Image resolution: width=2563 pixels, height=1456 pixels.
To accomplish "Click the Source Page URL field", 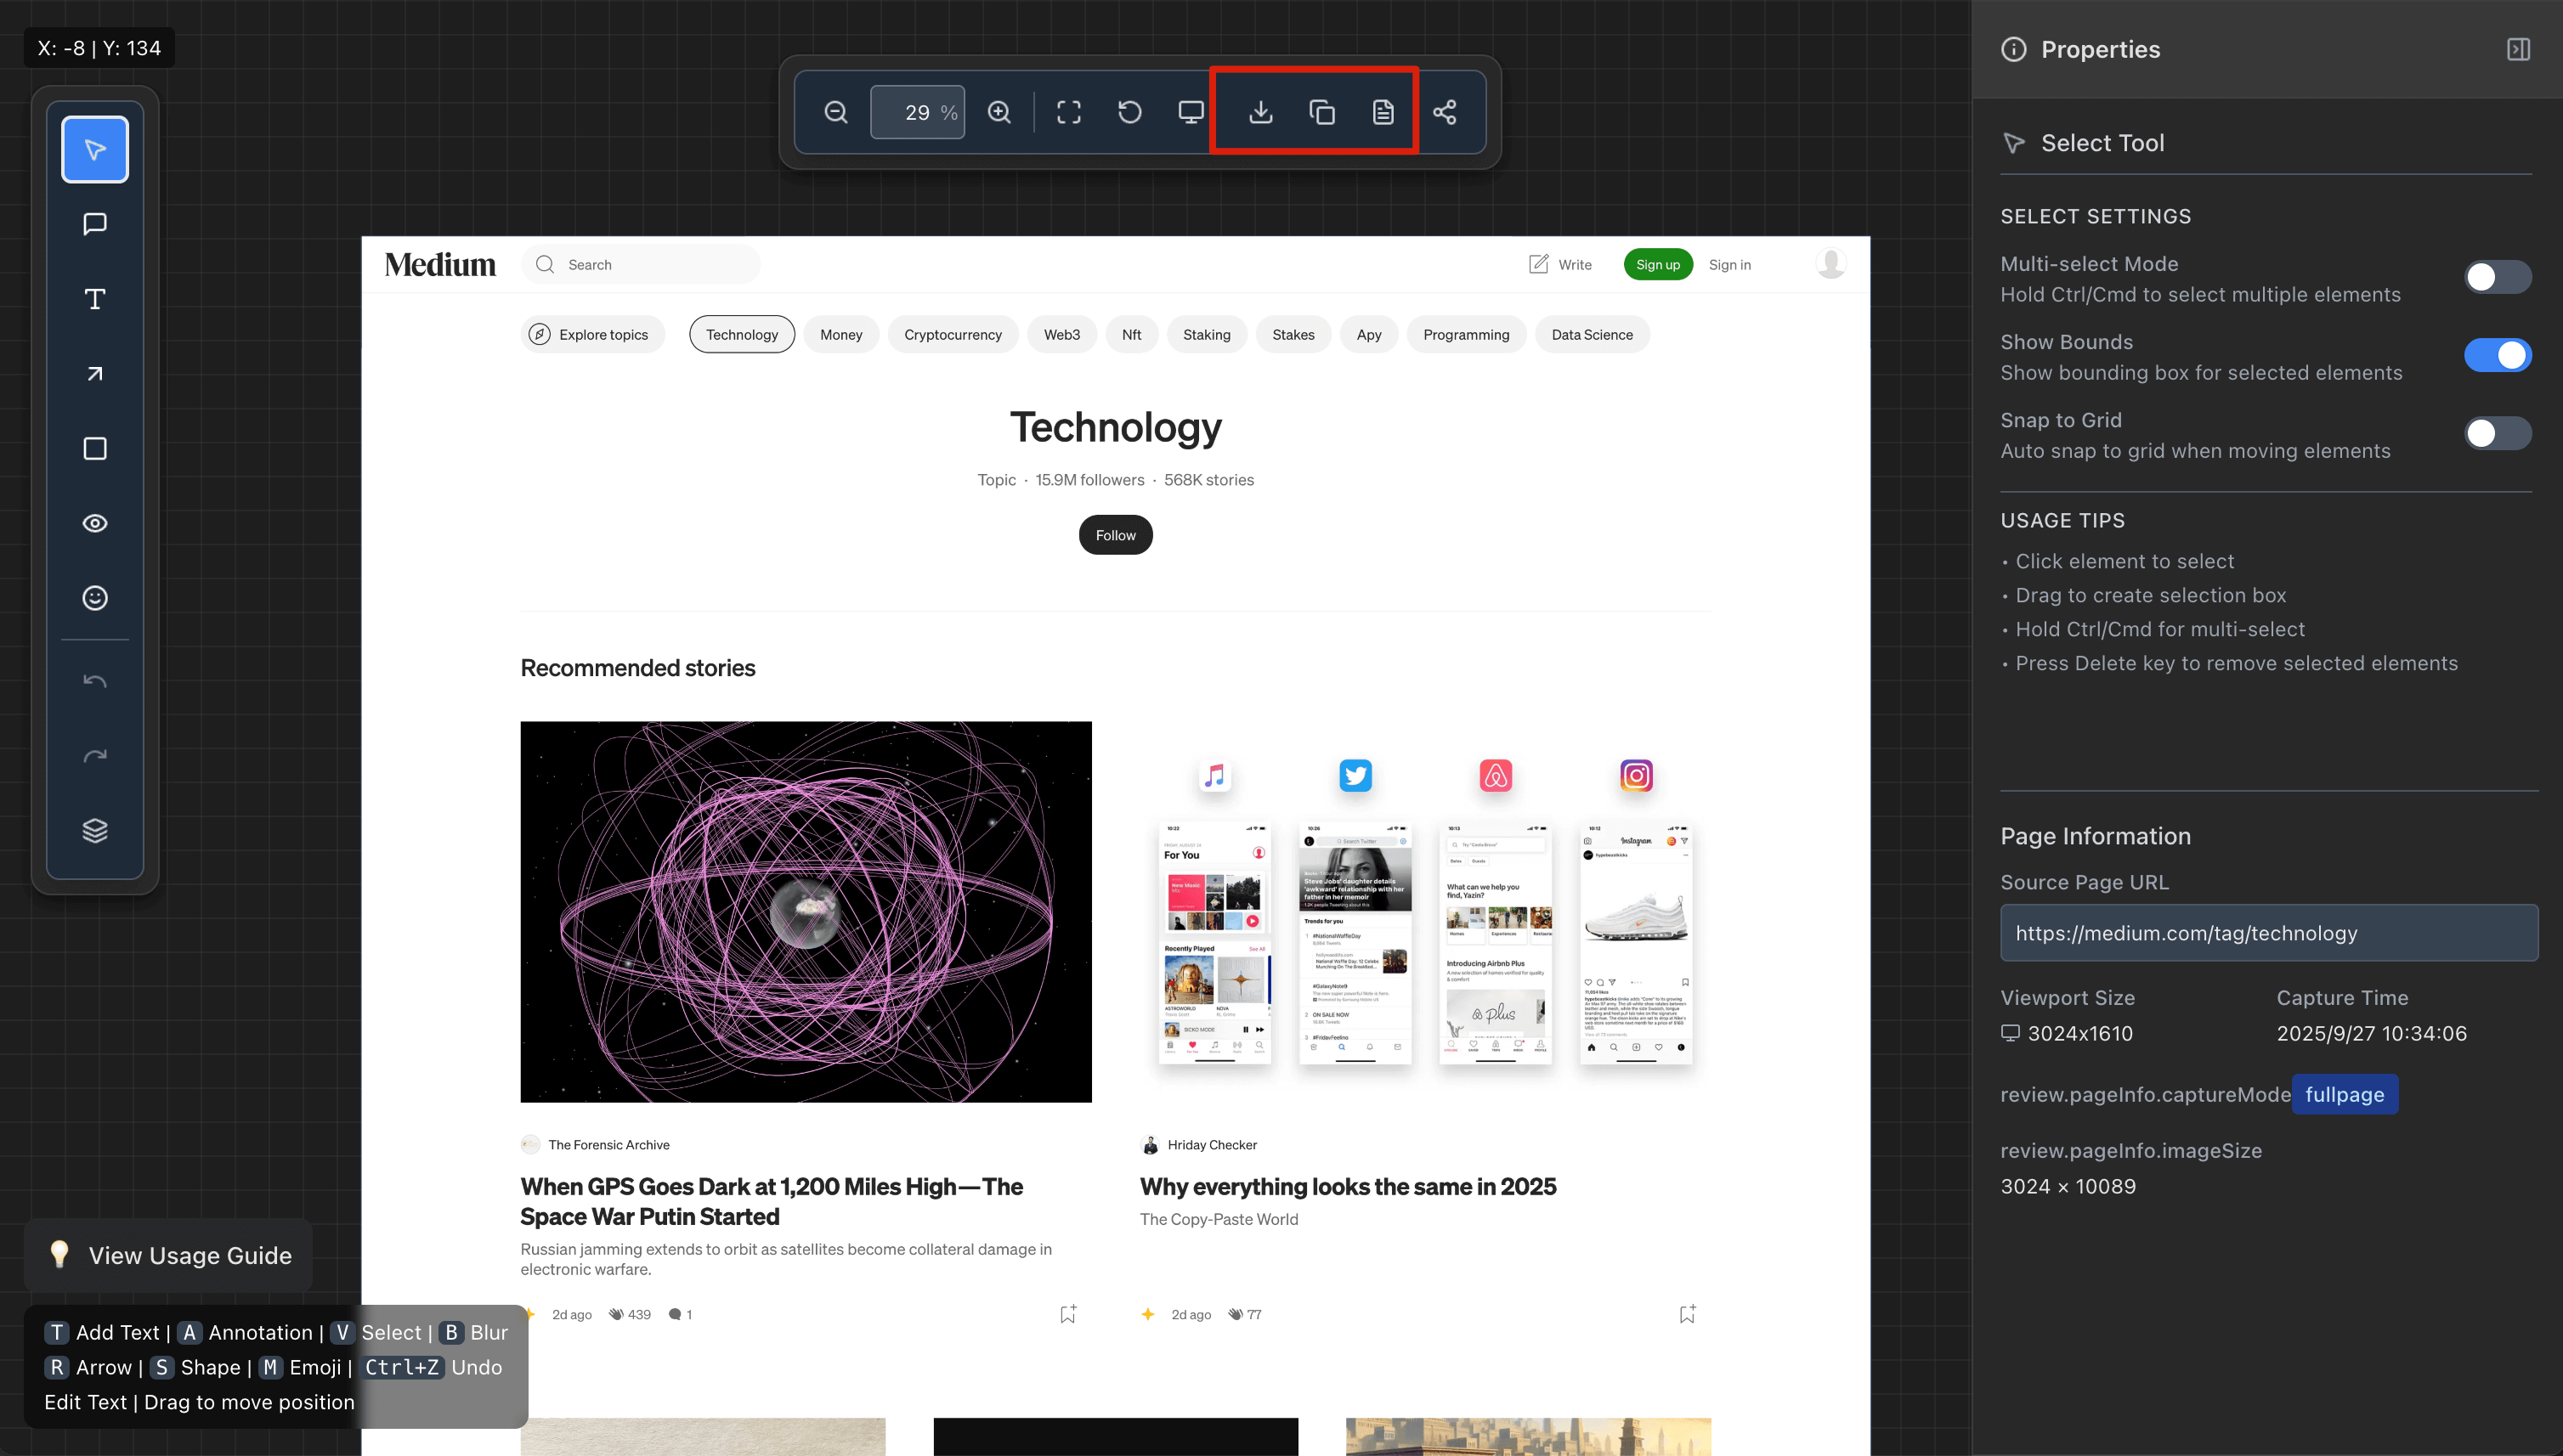I will (x=2268, y=933).
